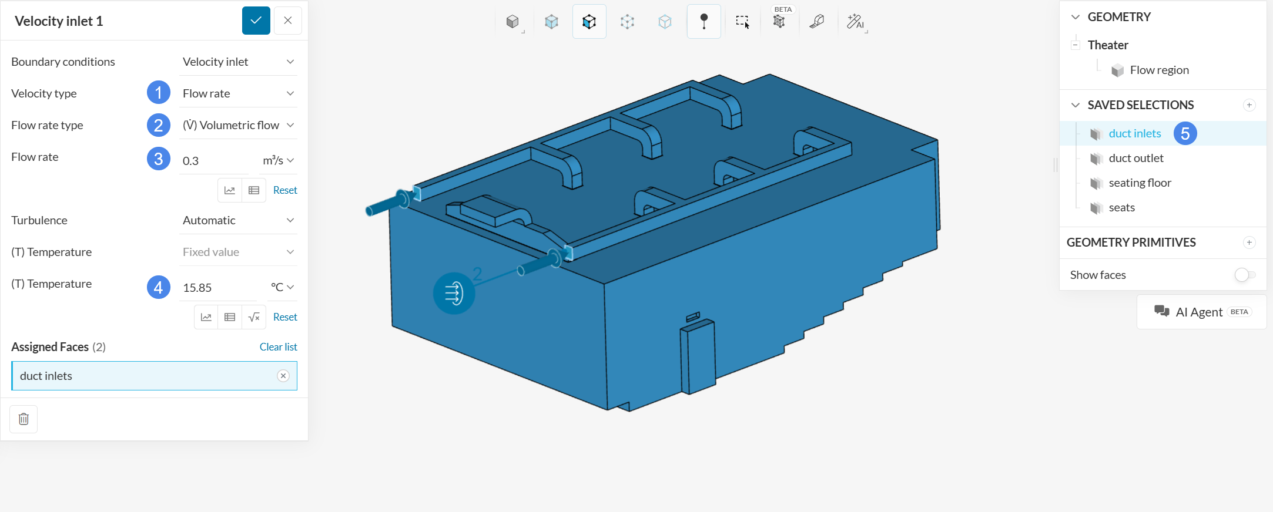Select the duct outlet saved selection
The width and height of the screenshot is (1273, 512).
click(1135, 158)
